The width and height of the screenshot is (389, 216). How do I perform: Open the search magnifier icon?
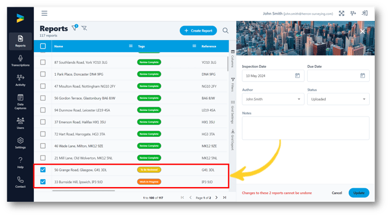tap(225, 31)
